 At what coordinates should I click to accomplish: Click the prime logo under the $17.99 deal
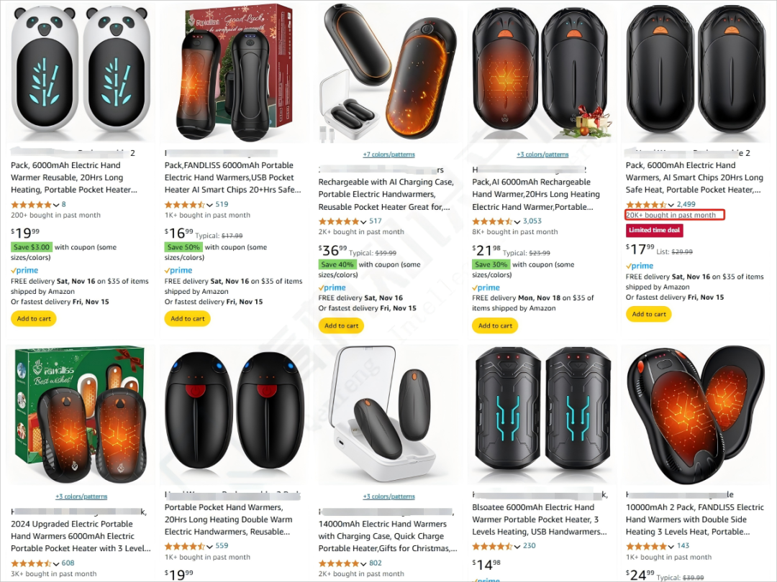click(640, 266)
